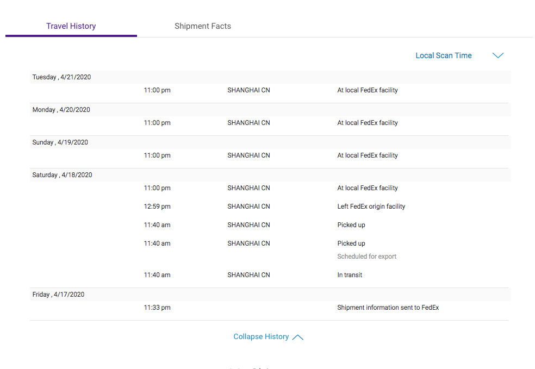The height and width of the screenshot is (369, 535).
Task: Switch to the Shipment Facts tab
Action: pyautogui.click(x=203, y=26)
